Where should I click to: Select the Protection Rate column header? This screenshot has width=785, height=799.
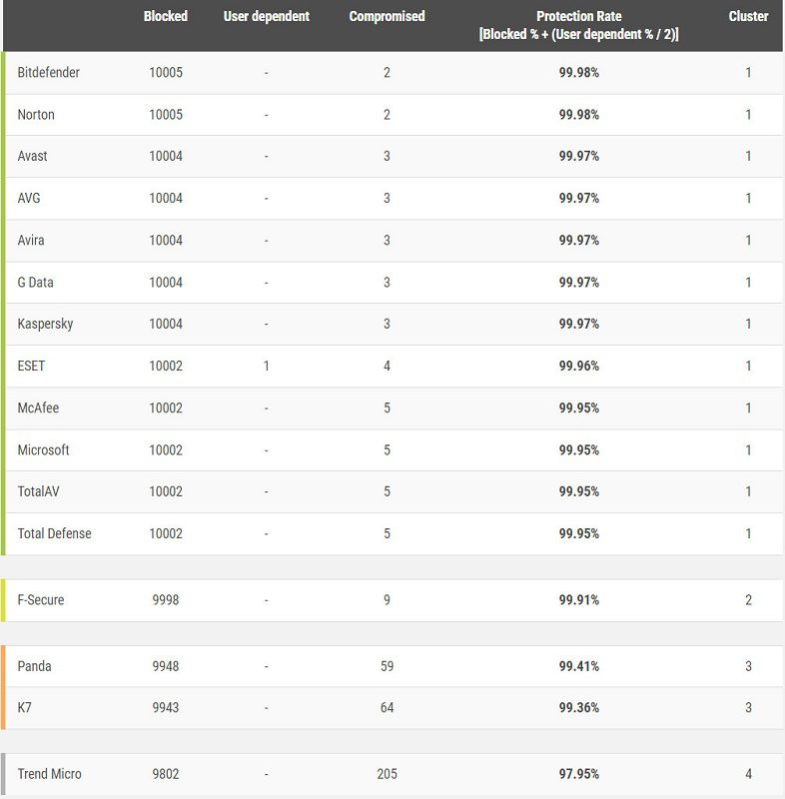pos(578,25)
